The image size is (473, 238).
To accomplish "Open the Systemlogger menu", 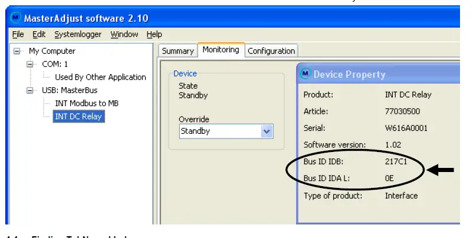I will point(78,35).
